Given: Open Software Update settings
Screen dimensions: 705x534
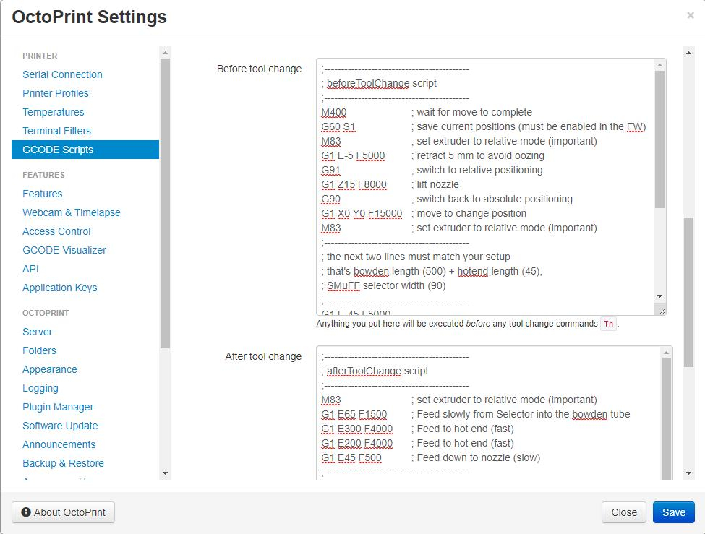Looking at the screenshot, I should [x=60, y=426].
